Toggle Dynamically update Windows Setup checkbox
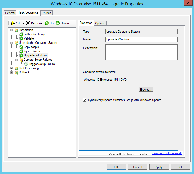This screenshot has width=194, height=174. coord(85,100)
